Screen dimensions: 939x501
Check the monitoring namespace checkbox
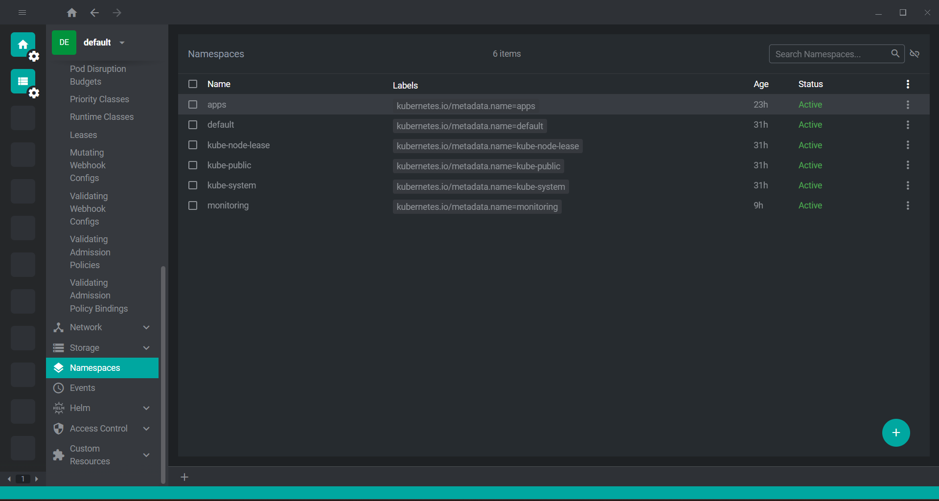click(x=193, y=205)
